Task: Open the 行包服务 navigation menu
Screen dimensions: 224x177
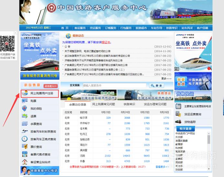Action: pyautogui.click(x=126, y=28)
